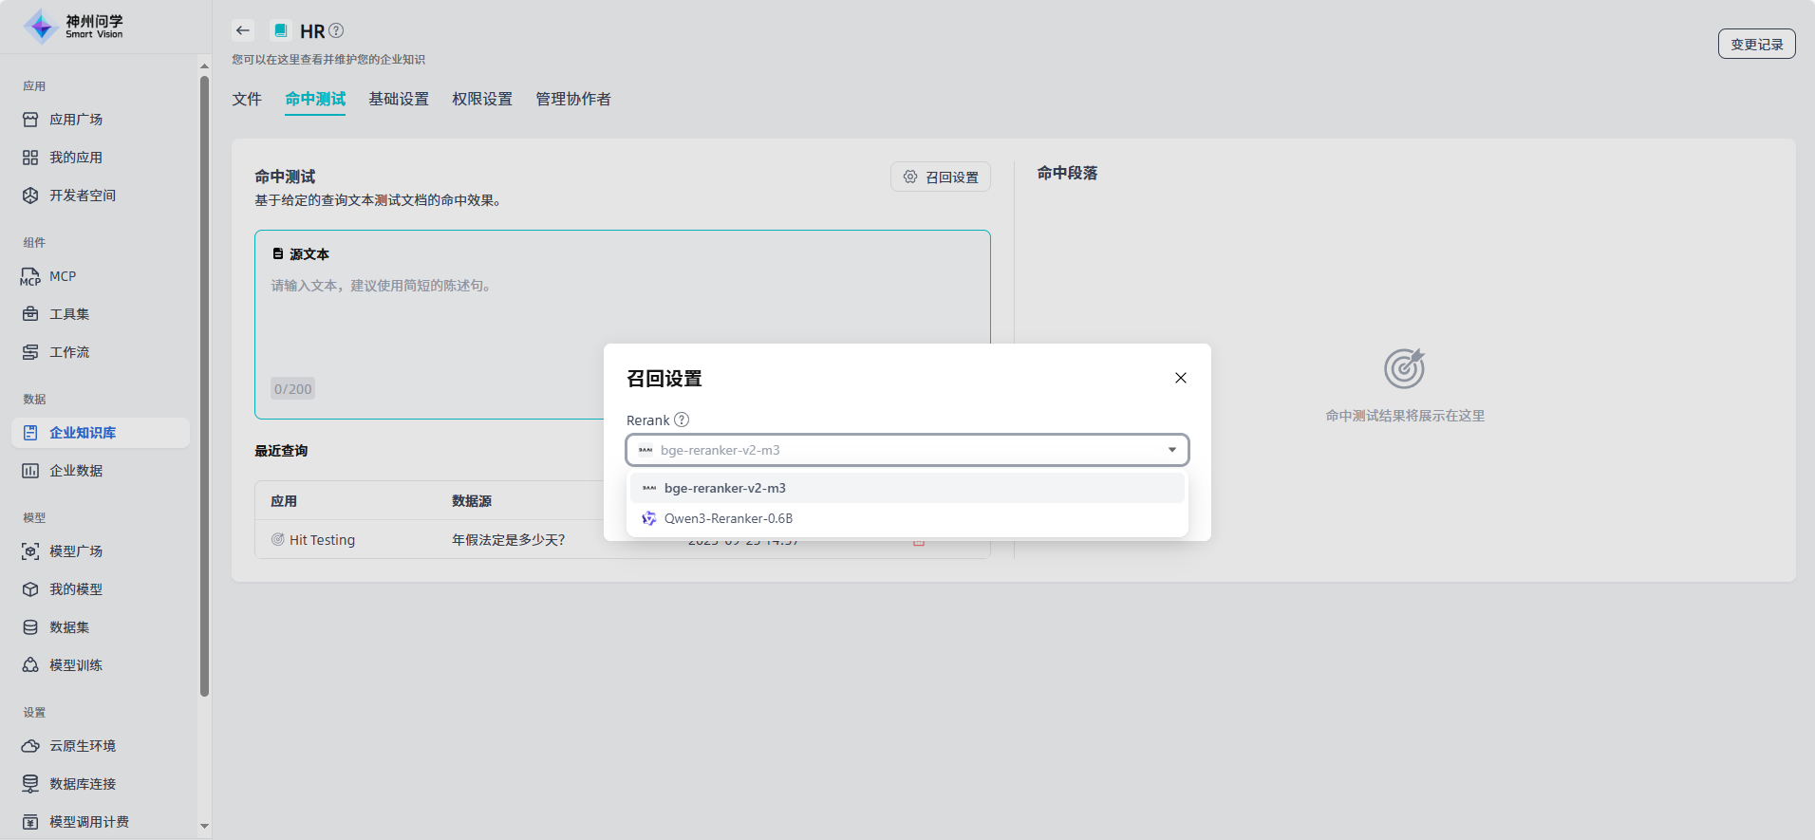Click the 变更记录 button
The width and height of the screenshot is (1815, 840).
click(x=1756, y=44)
